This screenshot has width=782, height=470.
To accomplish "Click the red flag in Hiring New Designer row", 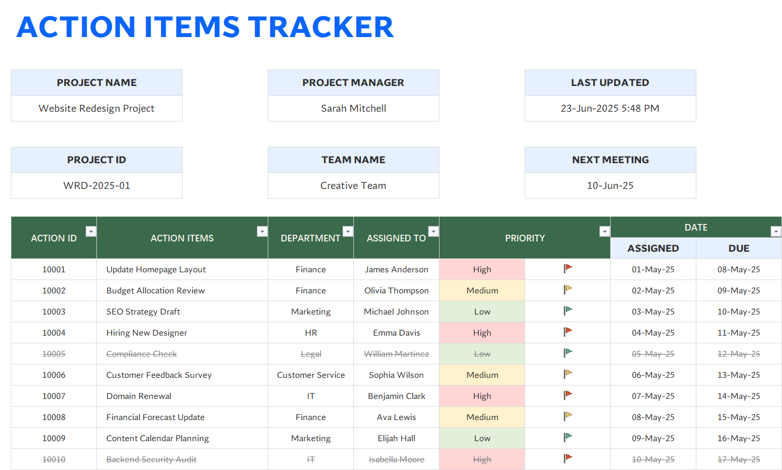I will tap(568, 332).
